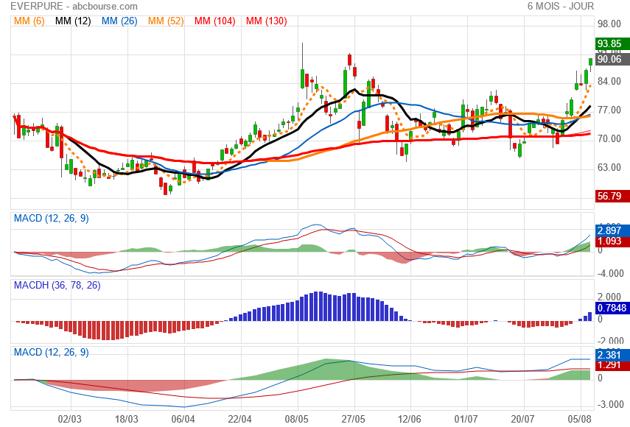This screenshot has height=427, width=630.
Task: Click the gray 90.06 last price tag
Action: (x=612, y=60)
